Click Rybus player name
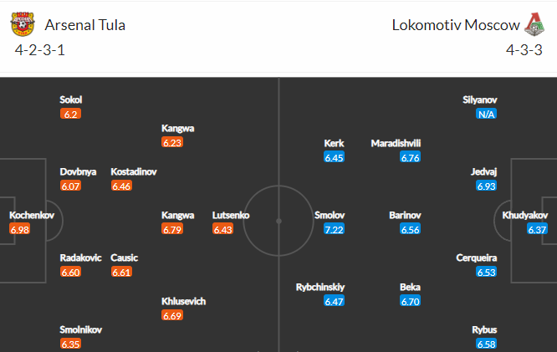557x352 pixels. (x=484, y=329)
